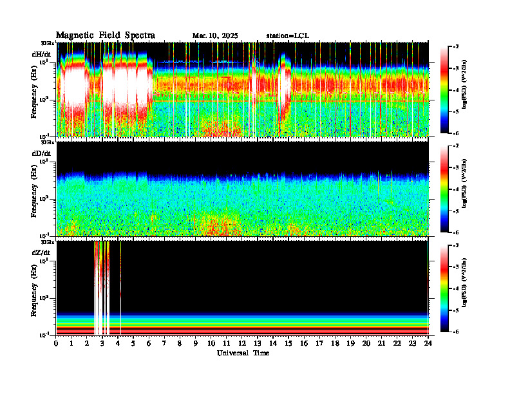Click hour tick "20" on time axis
Screen dimensions: 510x394
click(366, 344)
